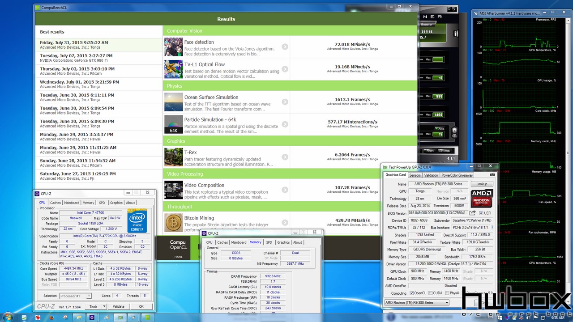Open Ocean Surface Simulation details arrow icon
The height and width of the screenshot is (322, 573).
click(x=285, y=102)
